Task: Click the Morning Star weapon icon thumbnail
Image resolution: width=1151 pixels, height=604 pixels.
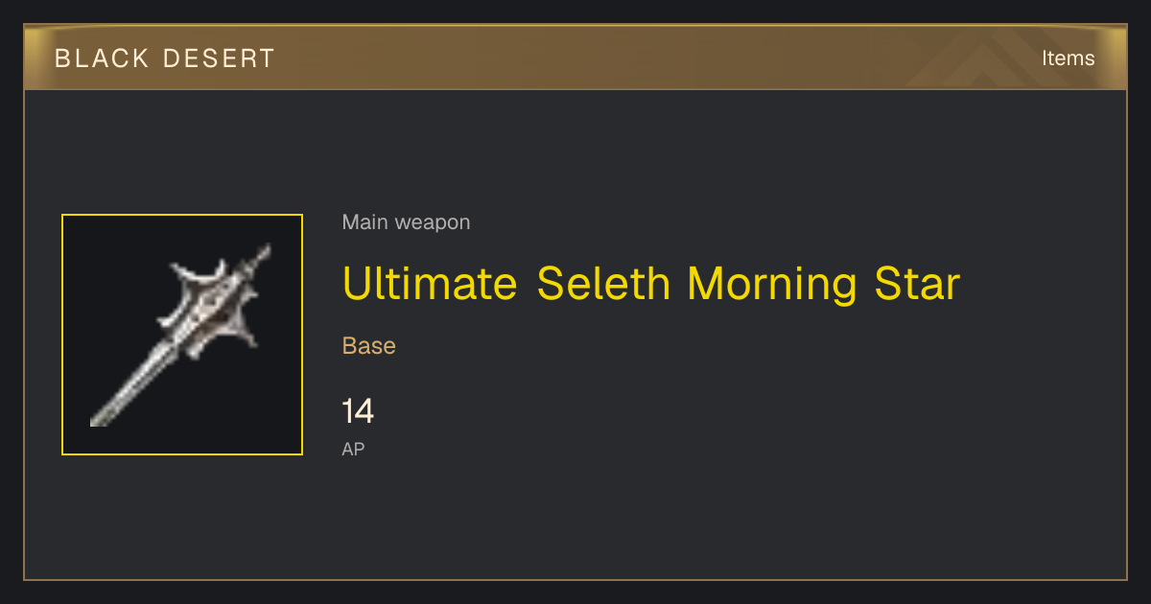Action: (x=182, y=335)
